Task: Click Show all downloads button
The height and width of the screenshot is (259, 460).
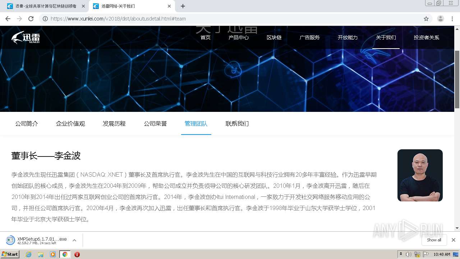Action: point(434,240)
